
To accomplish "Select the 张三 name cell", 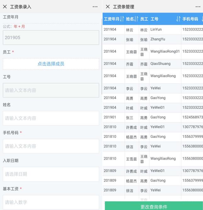I will (x=132, y=117).
